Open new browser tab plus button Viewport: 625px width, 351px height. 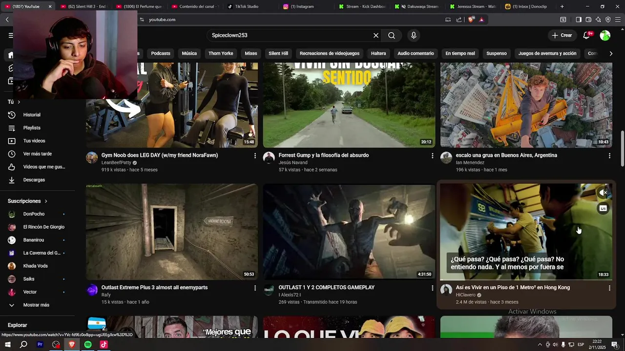click(x=562, y=6)
